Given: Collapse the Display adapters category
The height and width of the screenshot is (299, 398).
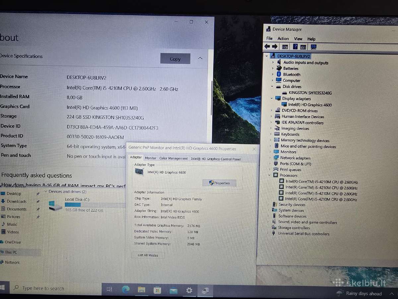Looking at the screenshot, I should [x=272, y=98].
